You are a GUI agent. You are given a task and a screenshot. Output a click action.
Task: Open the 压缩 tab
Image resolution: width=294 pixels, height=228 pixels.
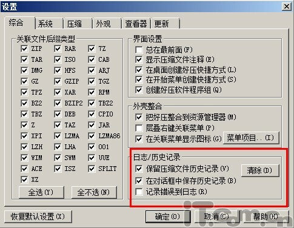pyautogui.click(x=78, y=24)
